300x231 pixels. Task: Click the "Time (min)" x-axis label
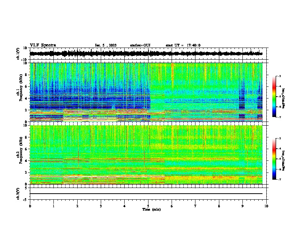152,209
